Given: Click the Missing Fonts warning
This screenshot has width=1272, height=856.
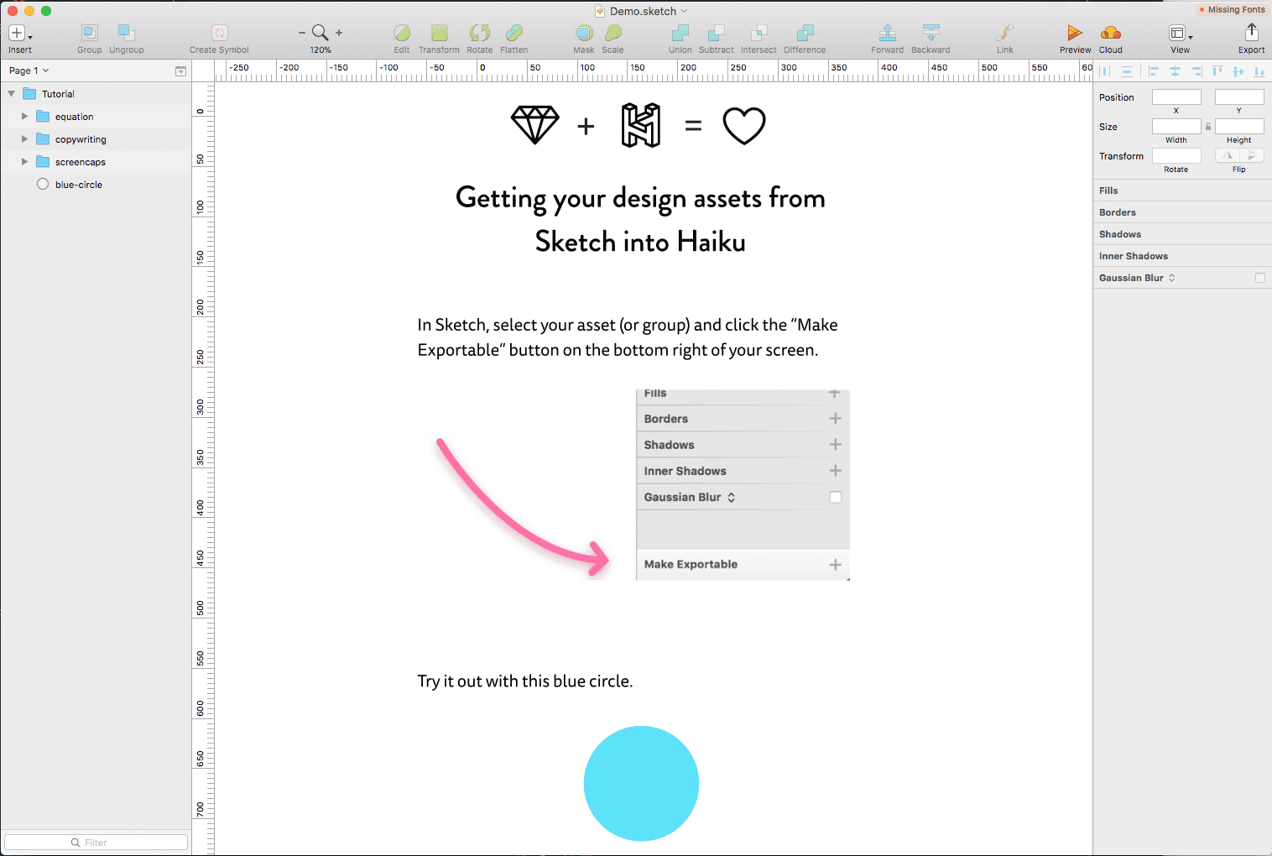Looking at the screenshot, I should click(x=1232, y=9).
